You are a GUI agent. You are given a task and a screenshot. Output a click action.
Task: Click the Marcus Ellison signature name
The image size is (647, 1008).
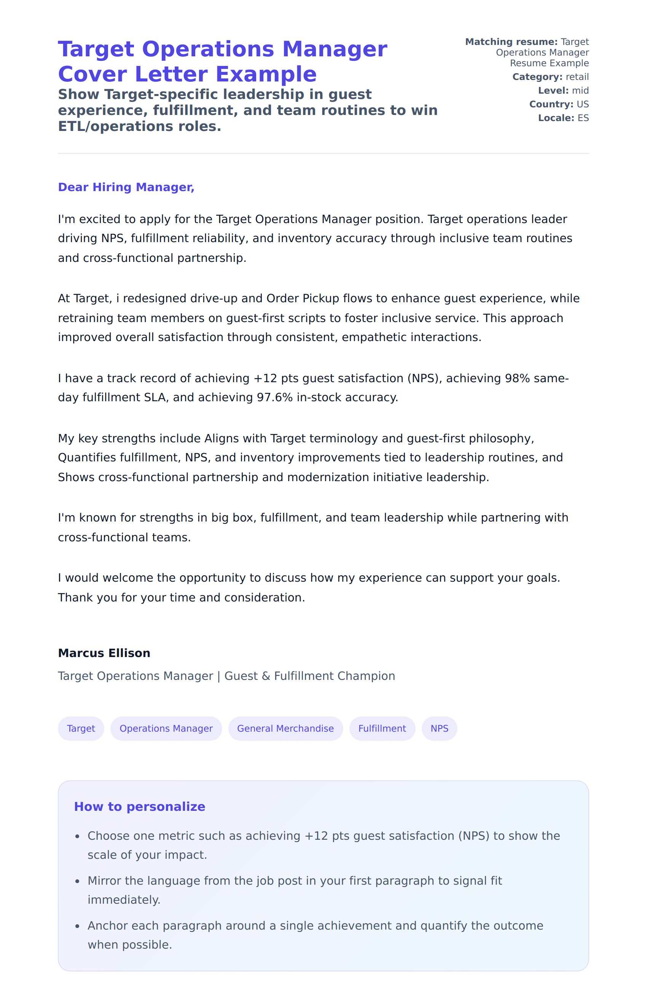(104, 653)
